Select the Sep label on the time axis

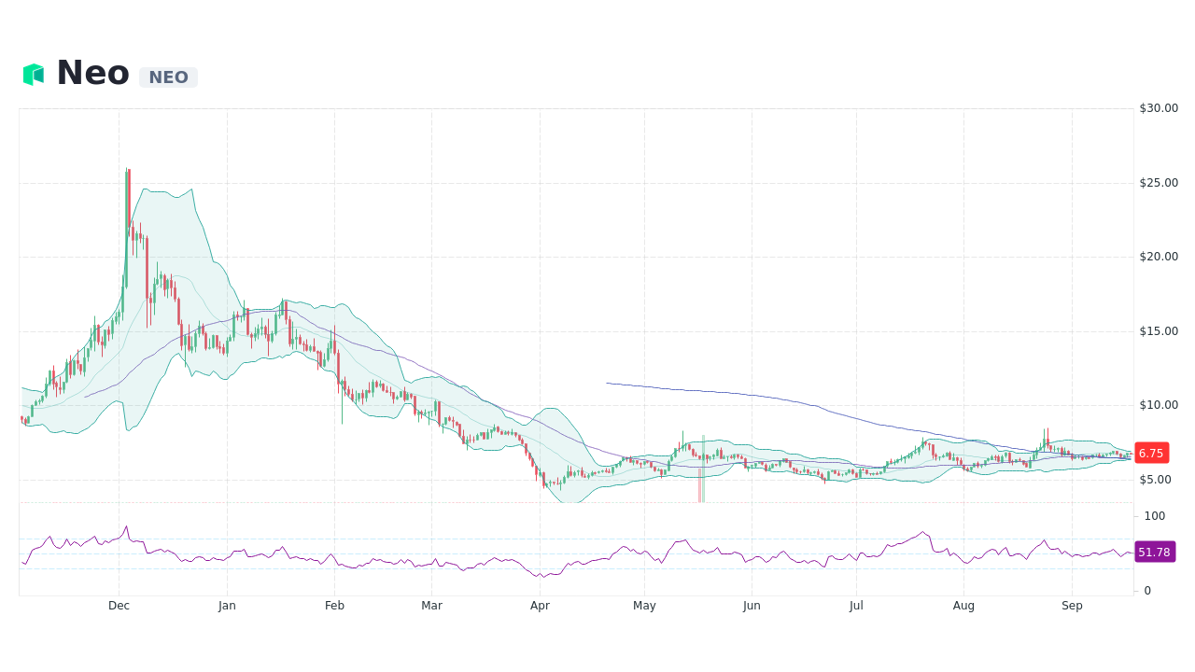coord(1072,605)
